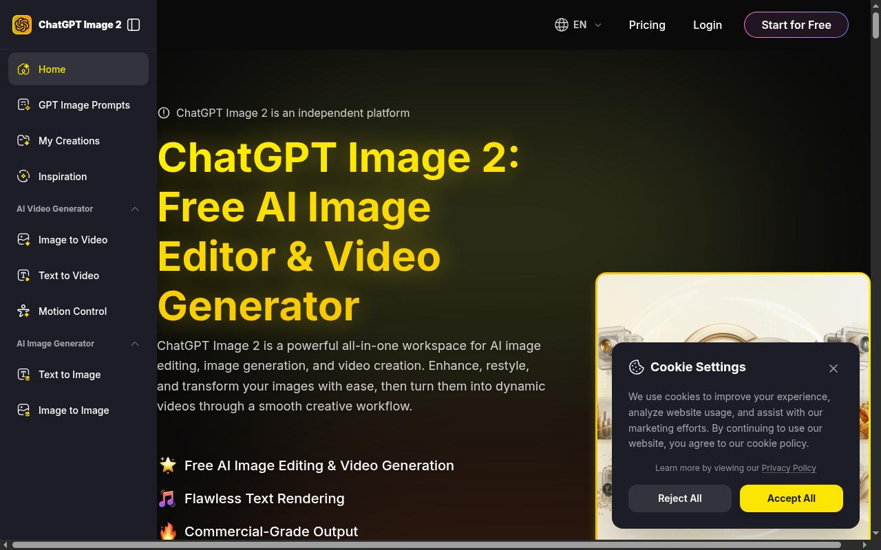Click the Text to Image icon
881x550 pixels.
coord(23,375)
